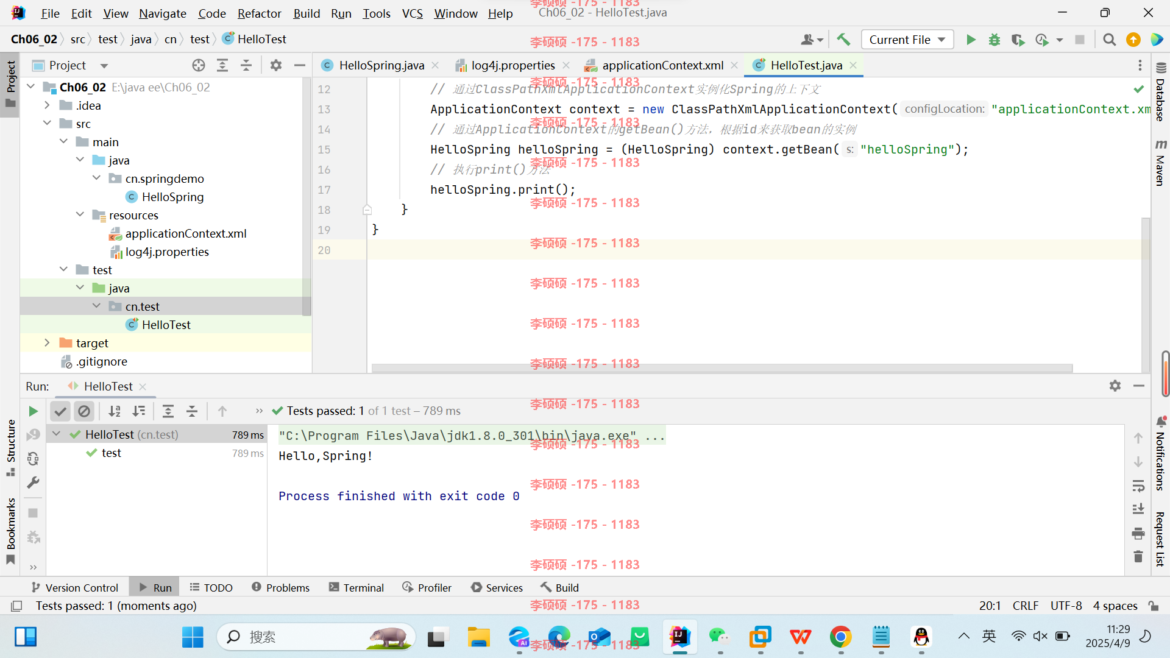Open Windows Start menu
The width and height of the screenshot is (1170, 658).
click(x=193, y=637)
